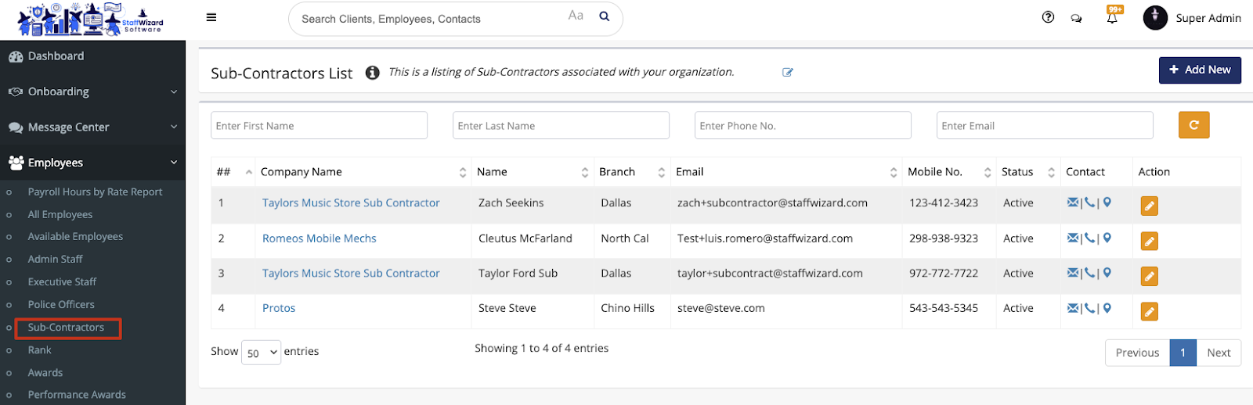Go to Dashboard in sidebar
This screenshot has height=405, width=1253.
pos(56,56)
